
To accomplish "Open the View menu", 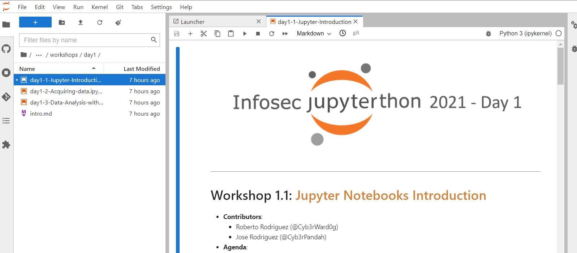I will point(59,7).
